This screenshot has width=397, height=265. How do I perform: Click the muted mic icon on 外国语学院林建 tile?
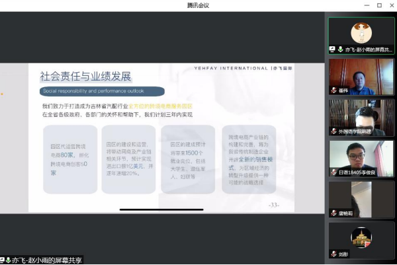(334, 132)
